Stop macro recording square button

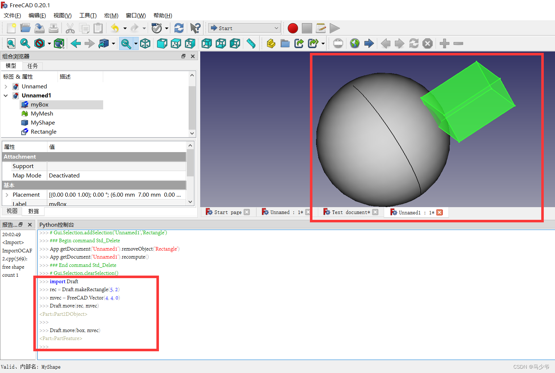click(307, 28)
